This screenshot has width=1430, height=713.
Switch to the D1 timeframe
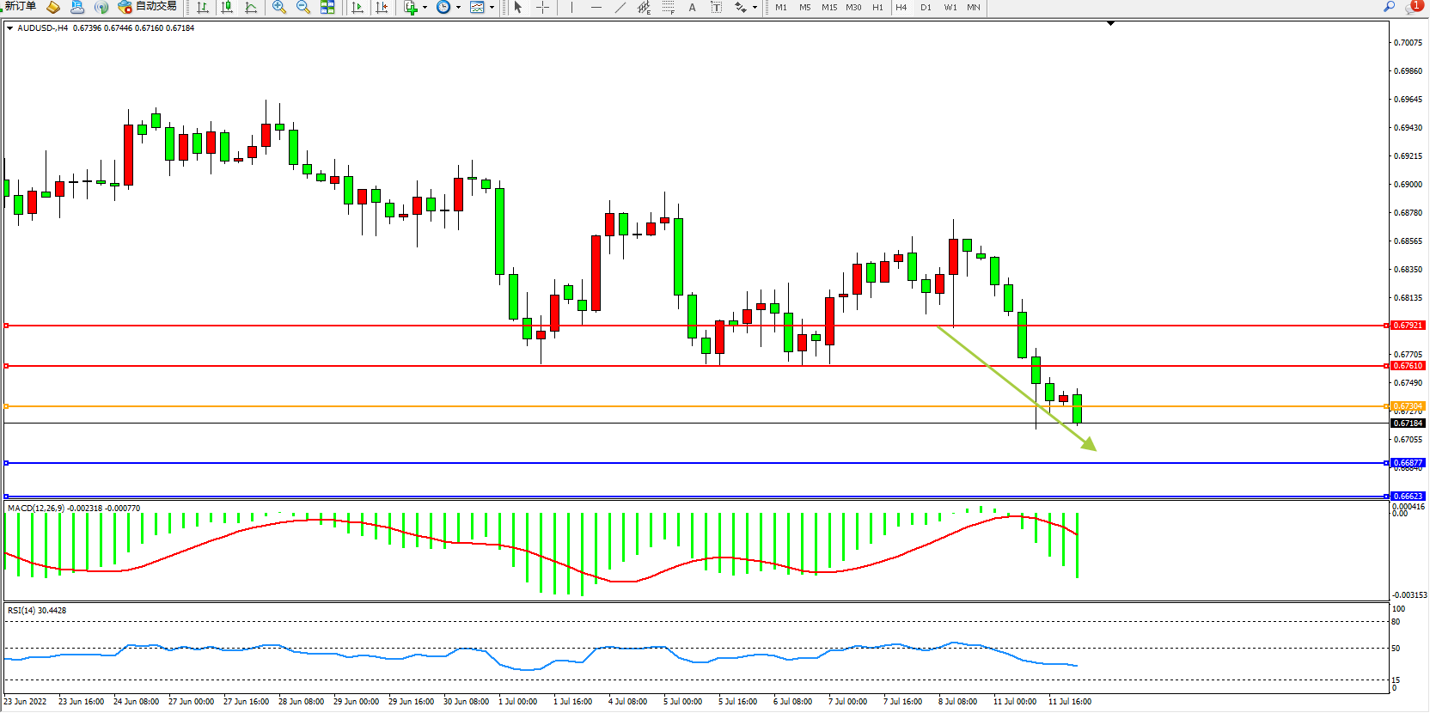click(x=926, y=7)
